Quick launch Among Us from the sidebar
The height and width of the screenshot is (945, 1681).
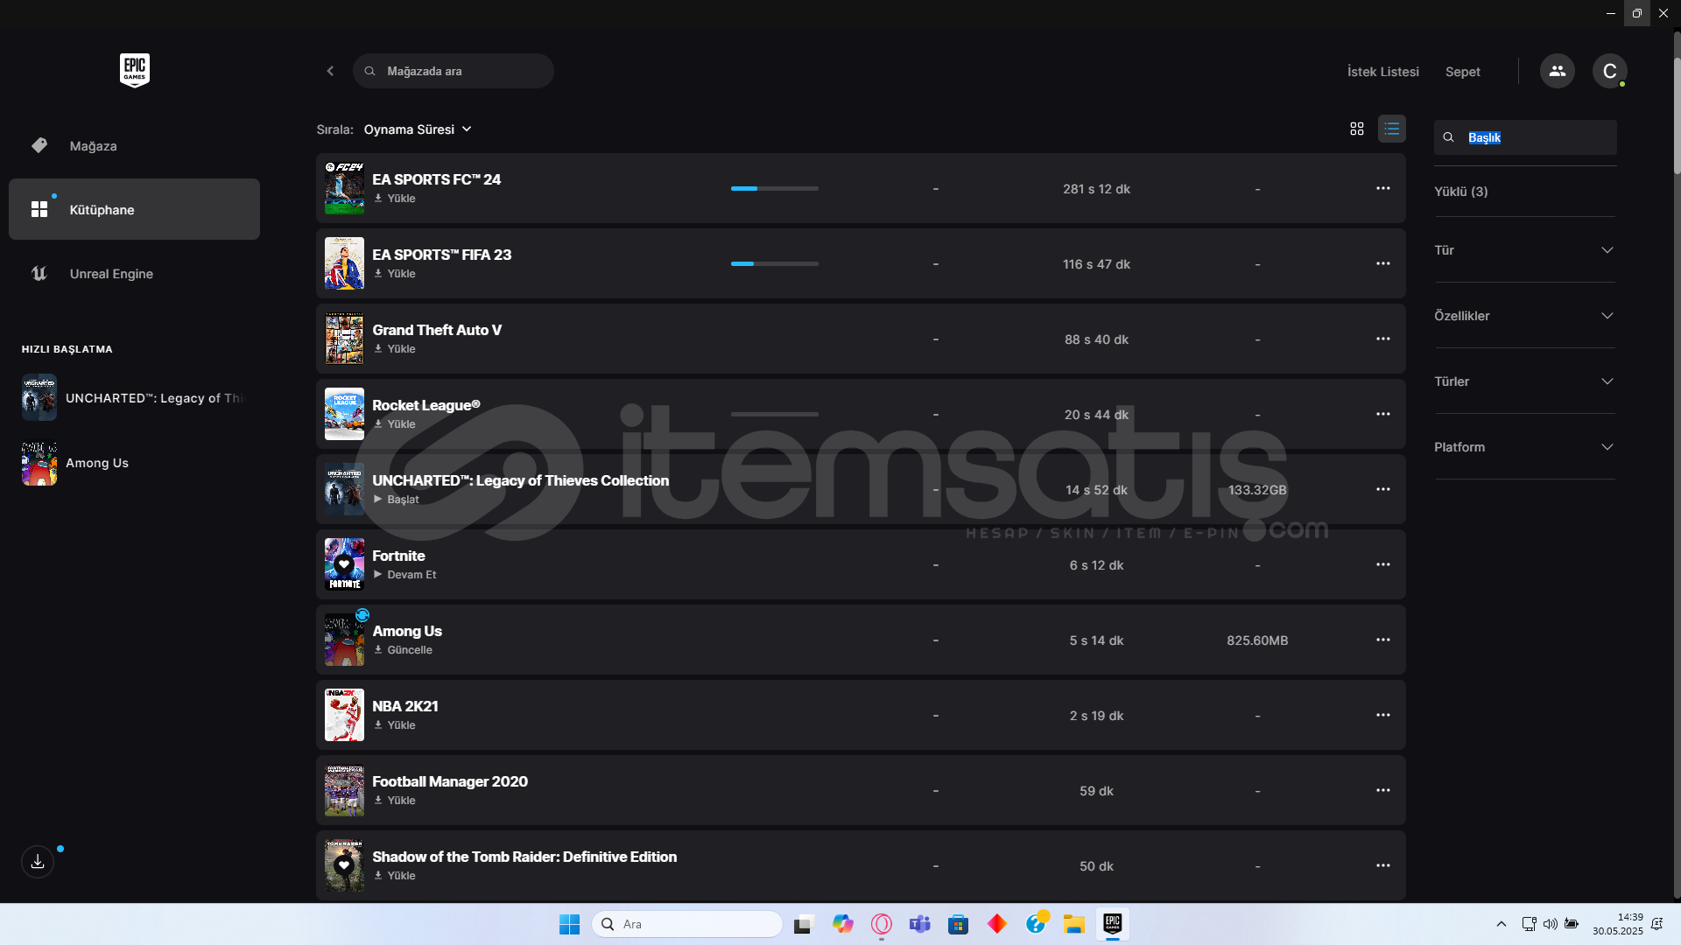[x=76, y=463]
